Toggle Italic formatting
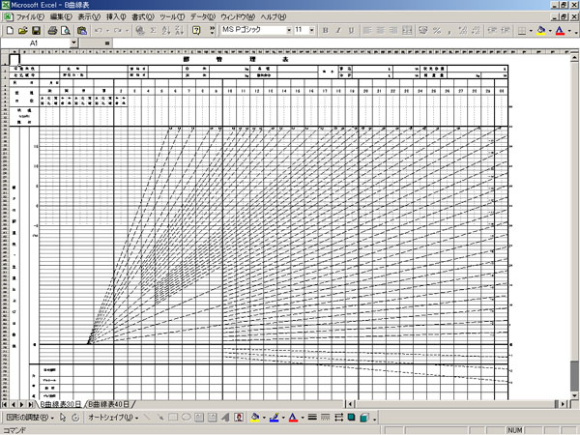 pyautogui.click(x=338, y=31)
